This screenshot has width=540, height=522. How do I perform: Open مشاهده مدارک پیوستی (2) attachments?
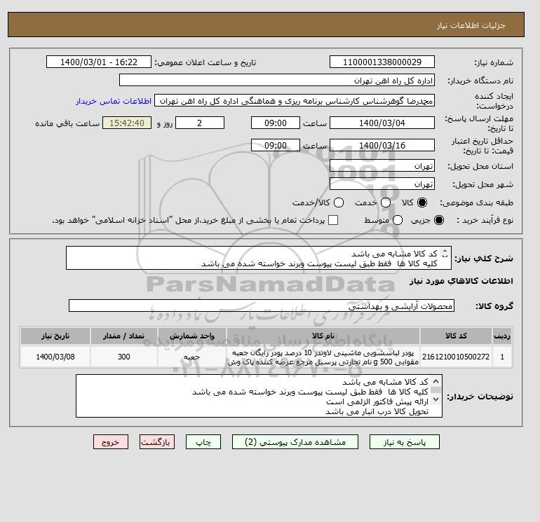pyautogui.click(x=295, y=442)
